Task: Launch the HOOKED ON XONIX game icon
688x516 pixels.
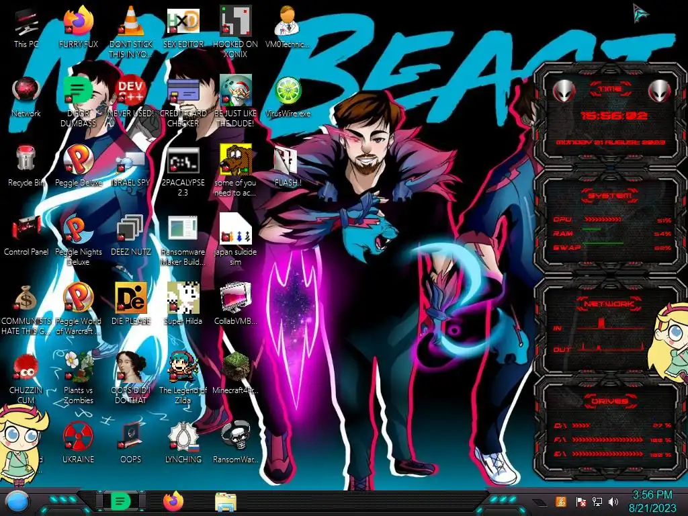Action: pyautogui.click(x=235, y=32)
